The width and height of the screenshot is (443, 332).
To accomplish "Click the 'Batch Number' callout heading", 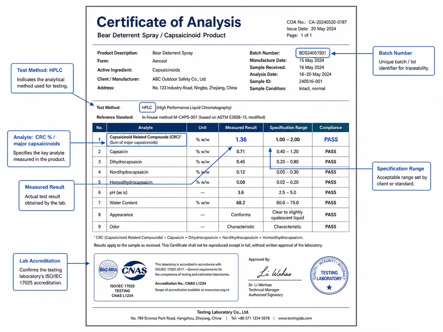I will [x=395, y=53].
